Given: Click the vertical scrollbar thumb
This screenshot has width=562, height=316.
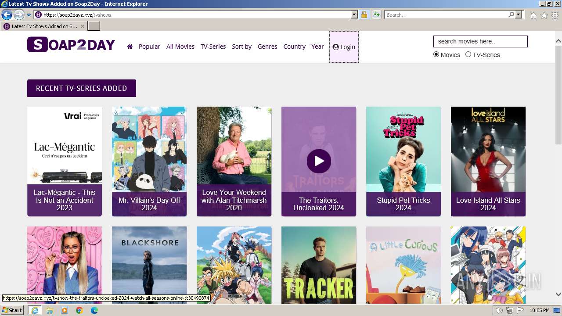Looking at the screenshot, I should [558, 94].
